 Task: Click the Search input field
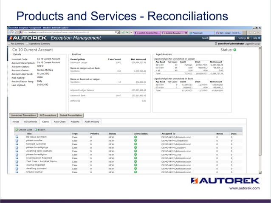tap(222, 38)
